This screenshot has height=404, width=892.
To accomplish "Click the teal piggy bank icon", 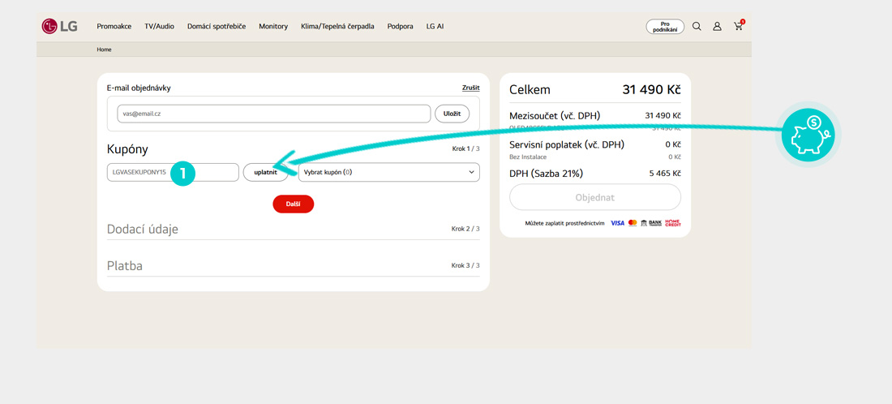I will 807,135.
